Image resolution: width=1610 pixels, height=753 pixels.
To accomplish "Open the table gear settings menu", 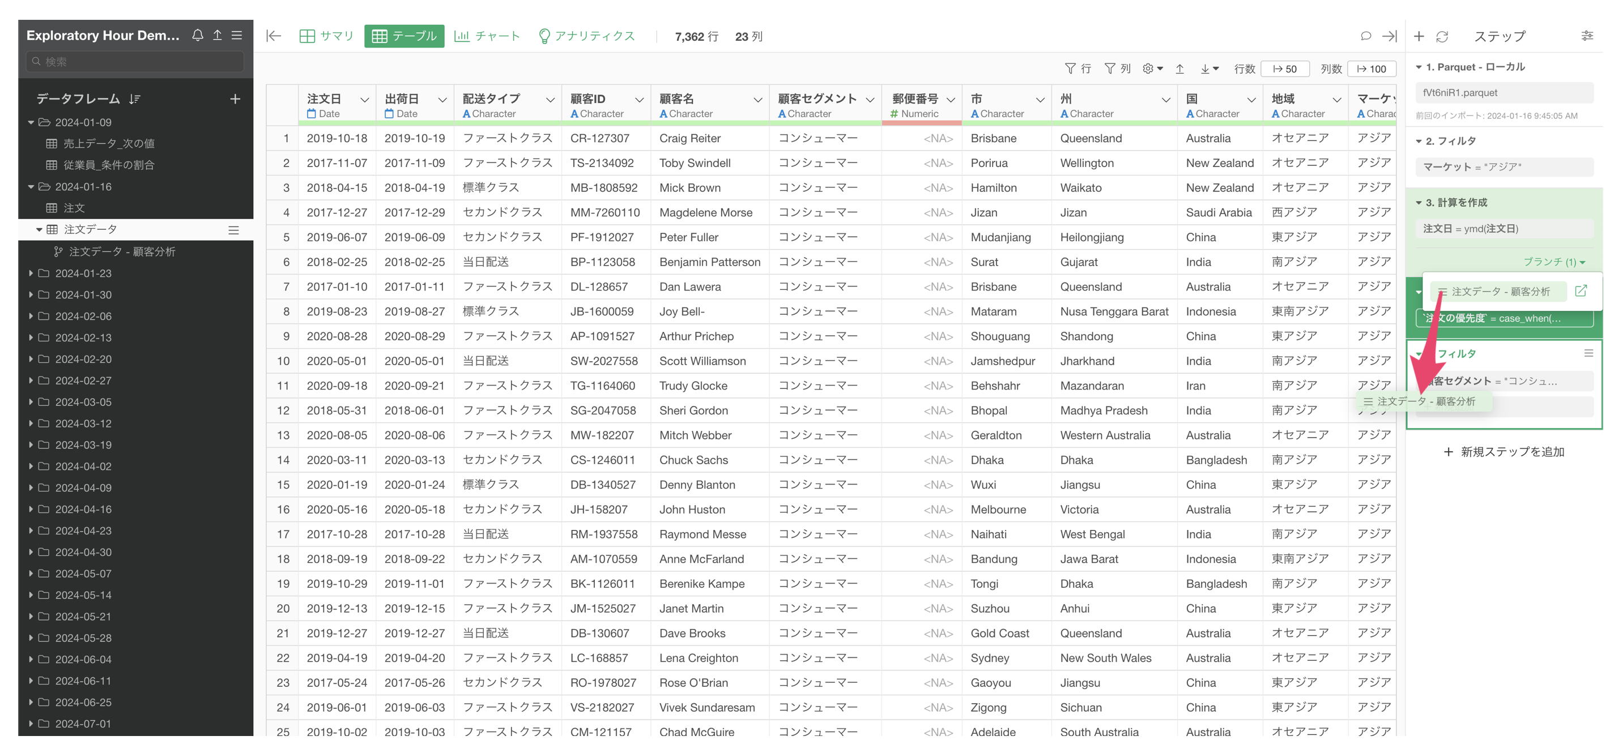I will [x=1152, y=69].
